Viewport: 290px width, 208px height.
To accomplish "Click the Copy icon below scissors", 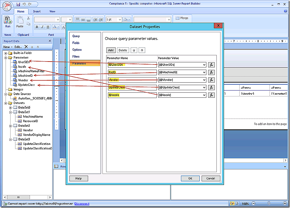I will click(x=28, y=24).
